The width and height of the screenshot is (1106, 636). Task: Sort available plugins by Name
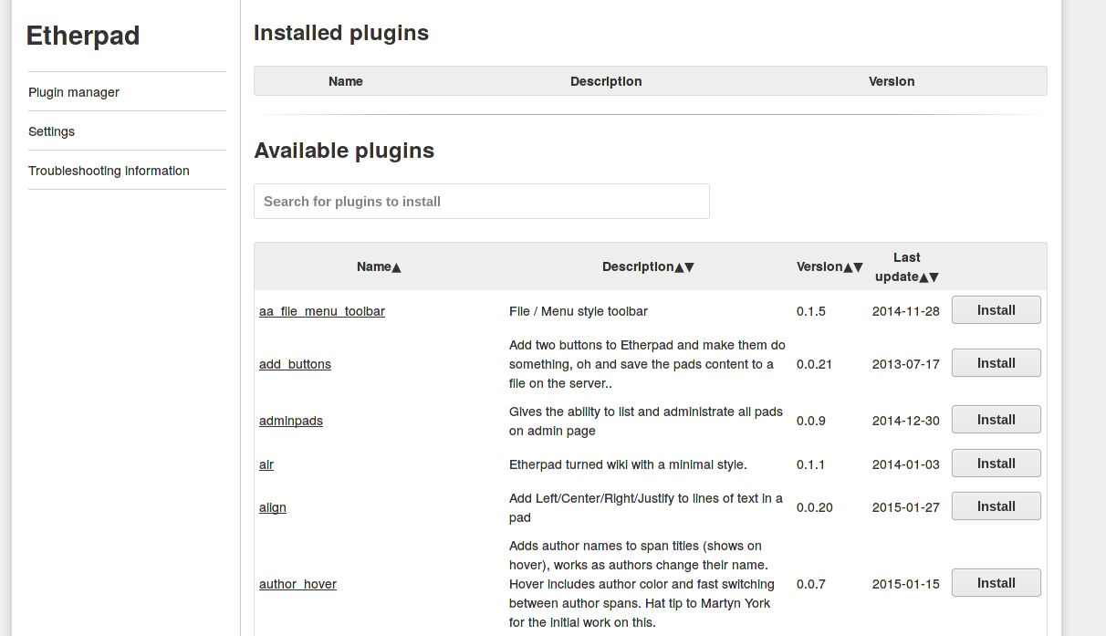[379, 266]
